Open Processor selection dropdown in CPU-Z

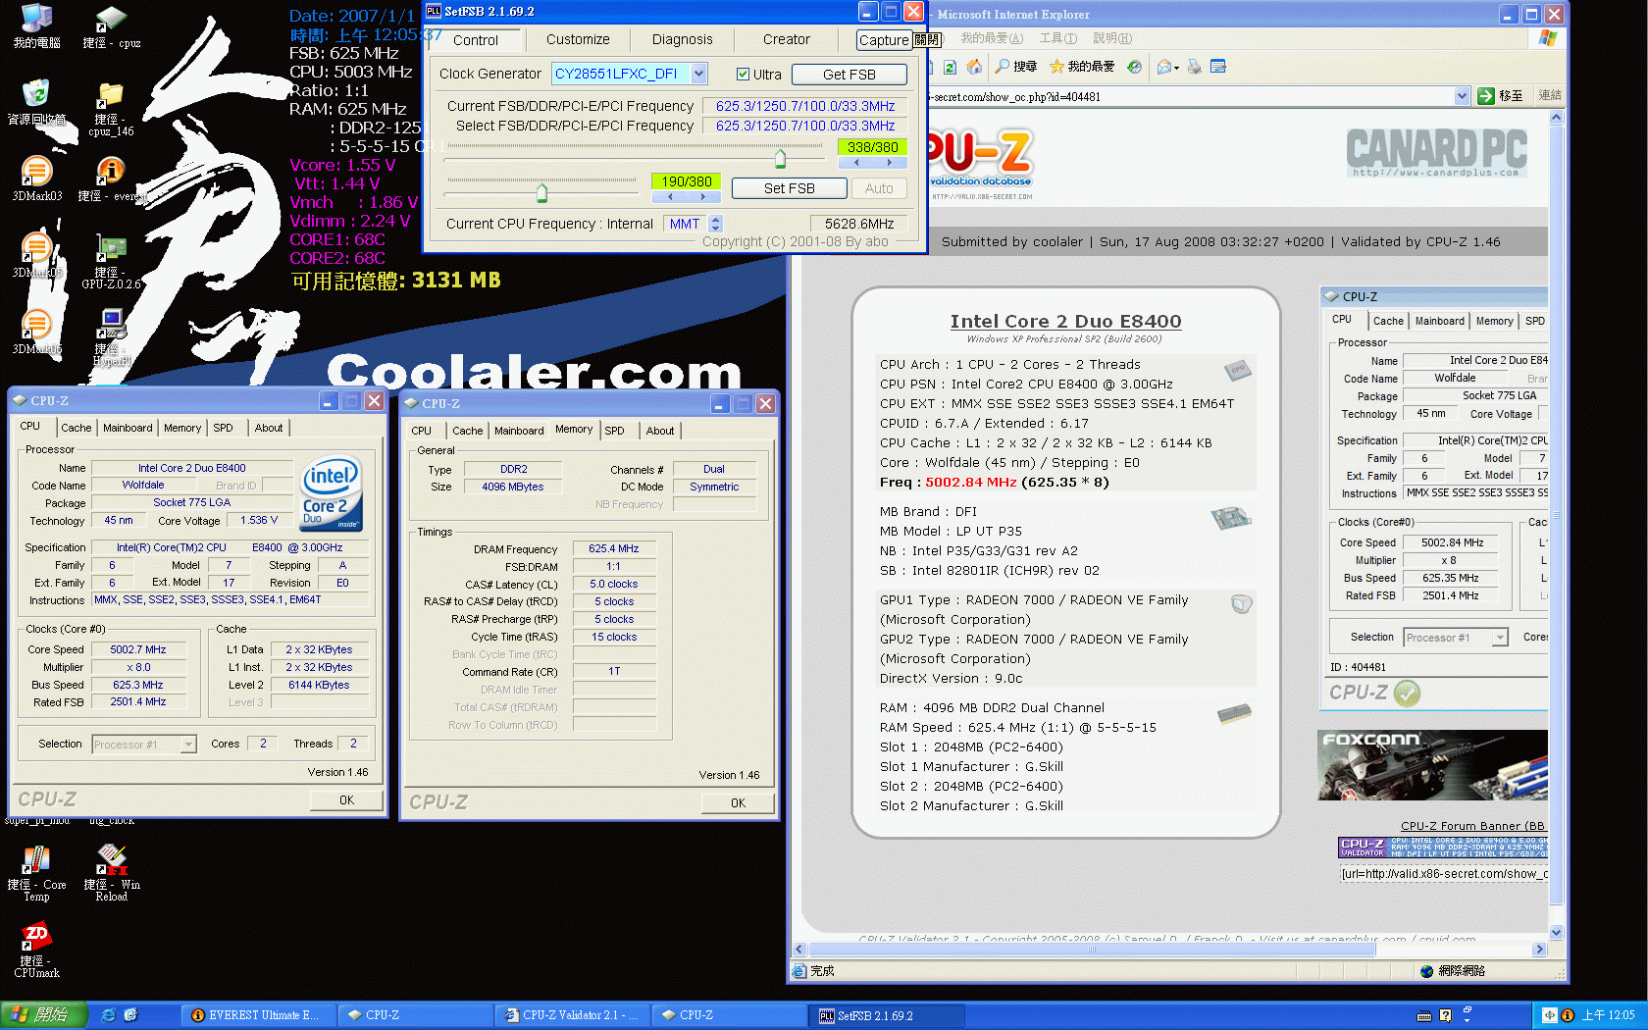pyautogui.click(x=187, y=745)
